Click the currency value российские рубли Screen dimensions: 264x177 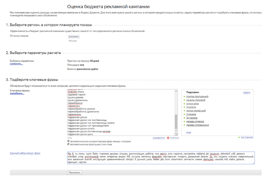coord(87,69)
